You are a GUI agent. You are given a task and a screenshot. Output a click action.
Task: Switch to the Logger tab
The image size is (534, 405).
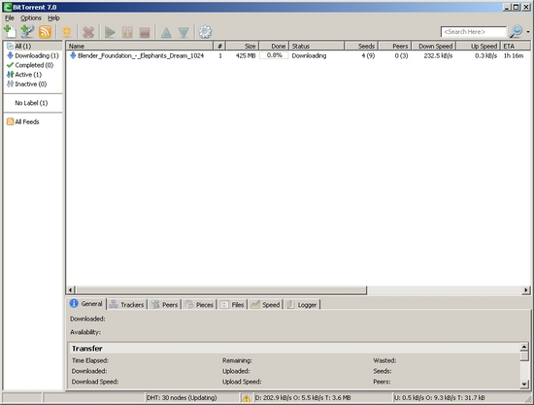pyautogui.click(x=302, y=305)
